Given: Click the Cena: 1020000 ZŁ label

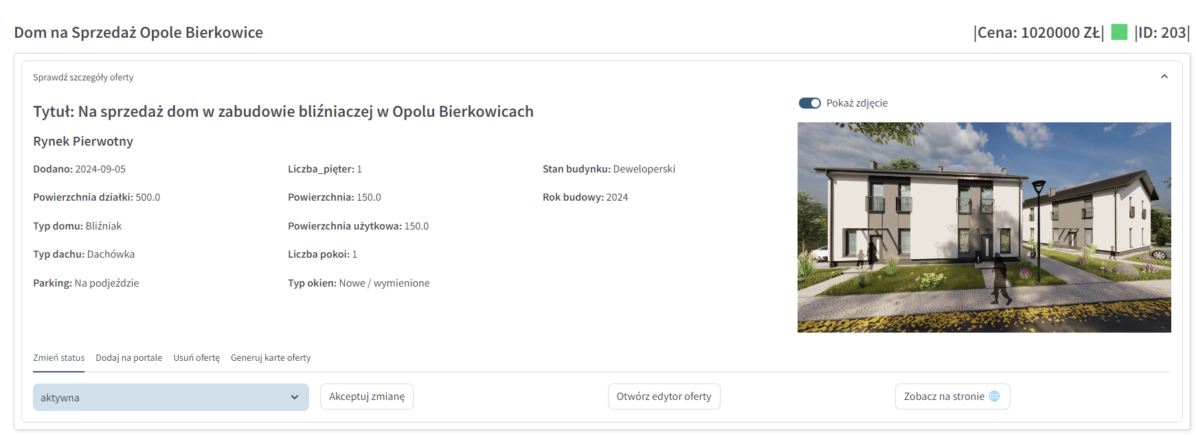Looking at the screenshot, I should (x=1039, y=32).
